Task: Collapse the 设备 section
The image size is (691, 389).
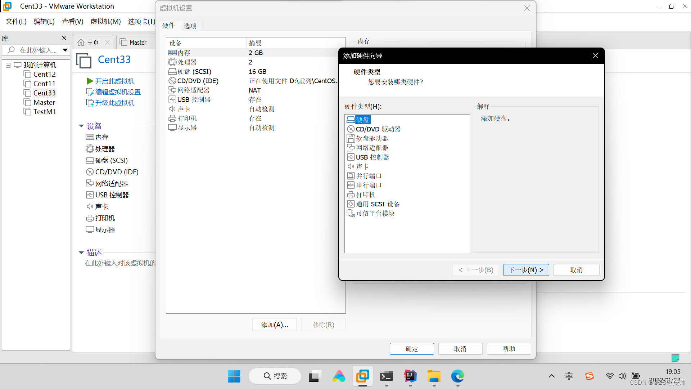Action: click(81, 126)
